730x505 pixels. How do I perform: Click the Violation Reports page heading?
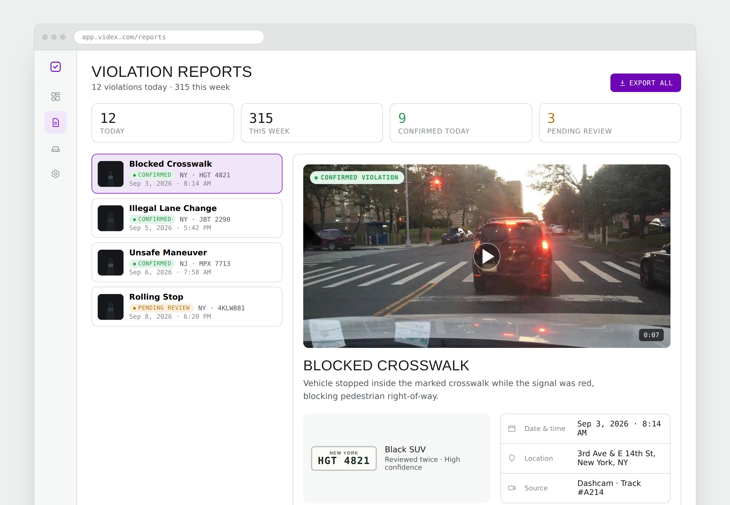tap(172, 72)
